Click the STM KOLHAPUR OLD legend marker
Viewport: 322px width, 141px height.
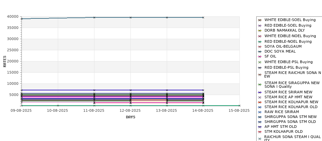point(260,132)
